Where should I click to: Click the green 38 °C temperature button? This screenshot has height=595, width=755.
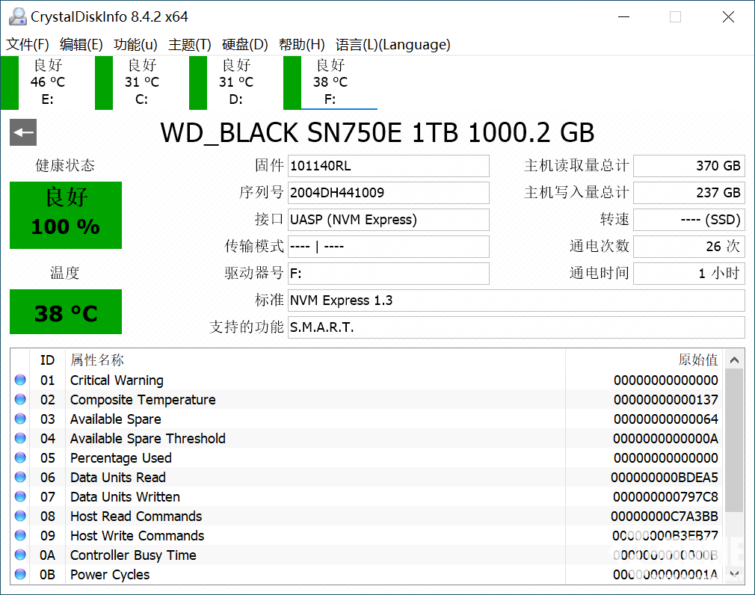point(66,312)
